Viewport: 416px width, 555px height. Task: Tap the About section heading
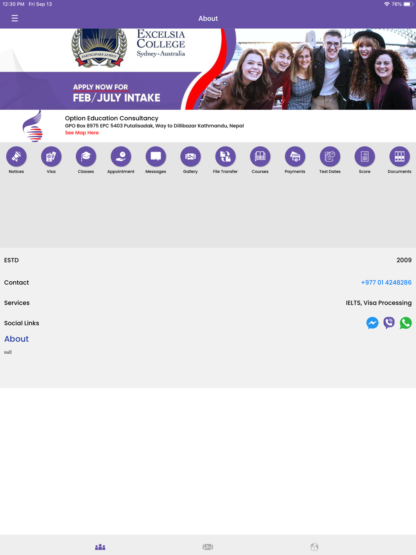click(16, 339)
